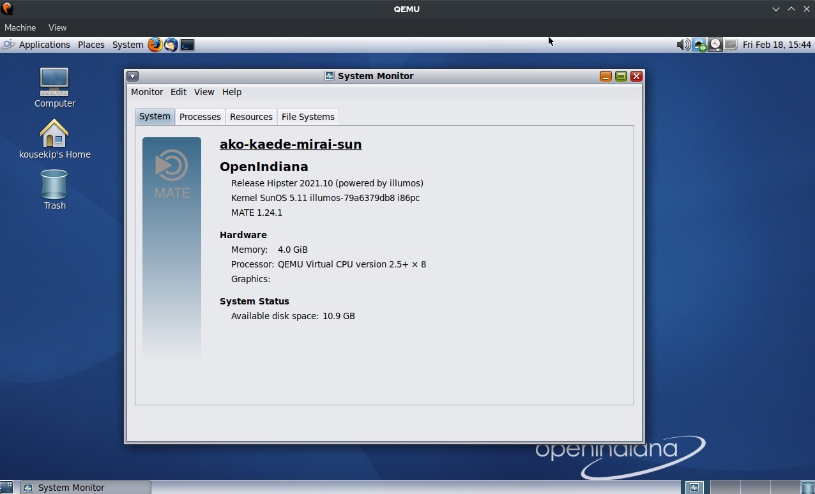Viewport: 815px width, 494px height.
Task: Select the first workspace in the switcher
Action: 694,488
